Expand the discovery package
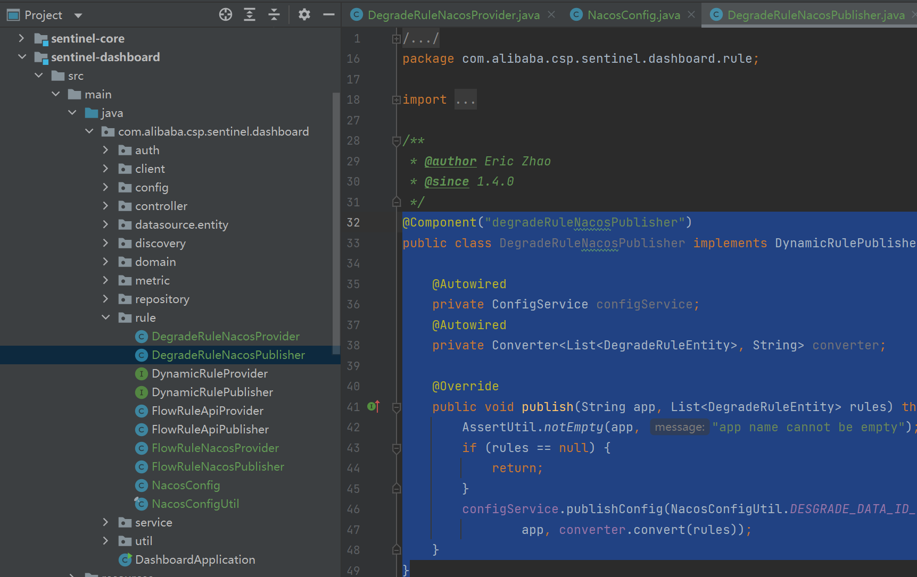Screen dimensions: 917x577 pyautogui.click(x=105, y=243)
